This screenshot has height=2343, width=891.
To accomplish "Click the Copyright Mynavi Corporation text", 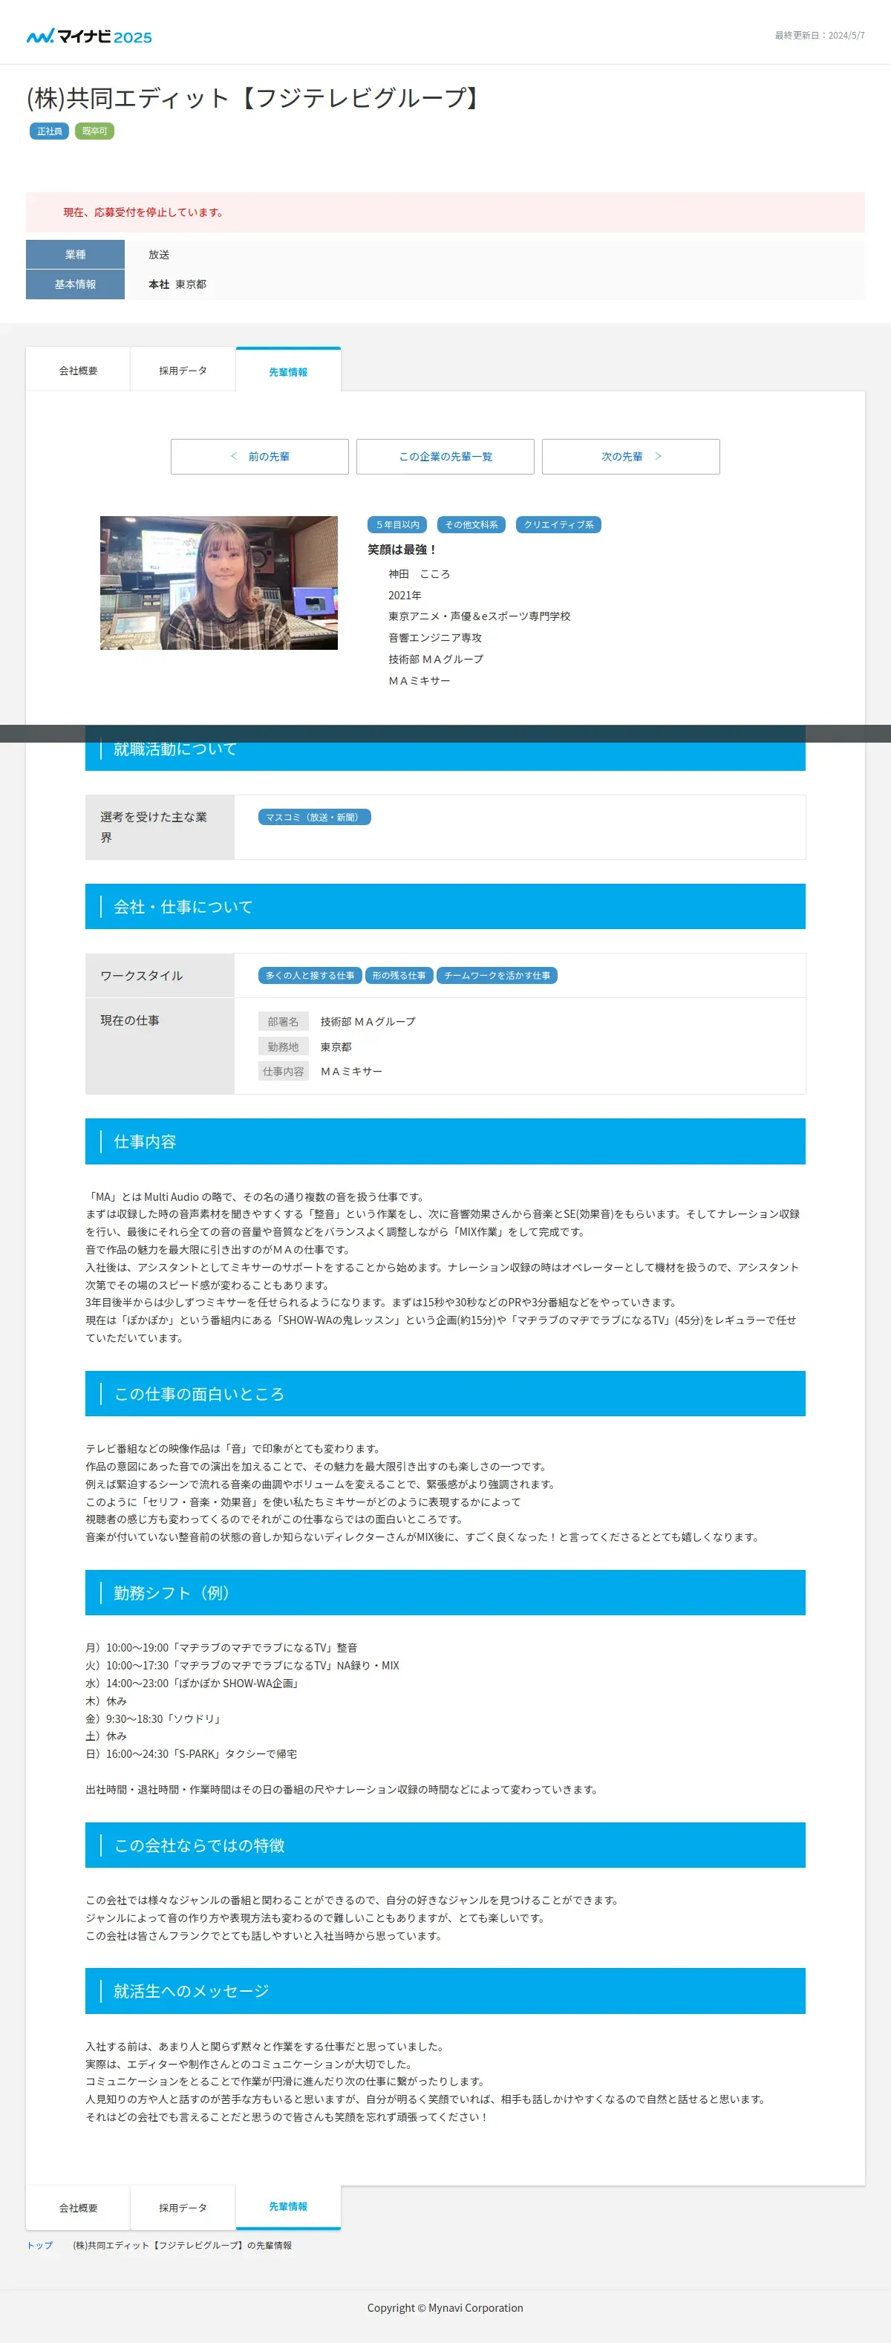I will point(446,2307).
